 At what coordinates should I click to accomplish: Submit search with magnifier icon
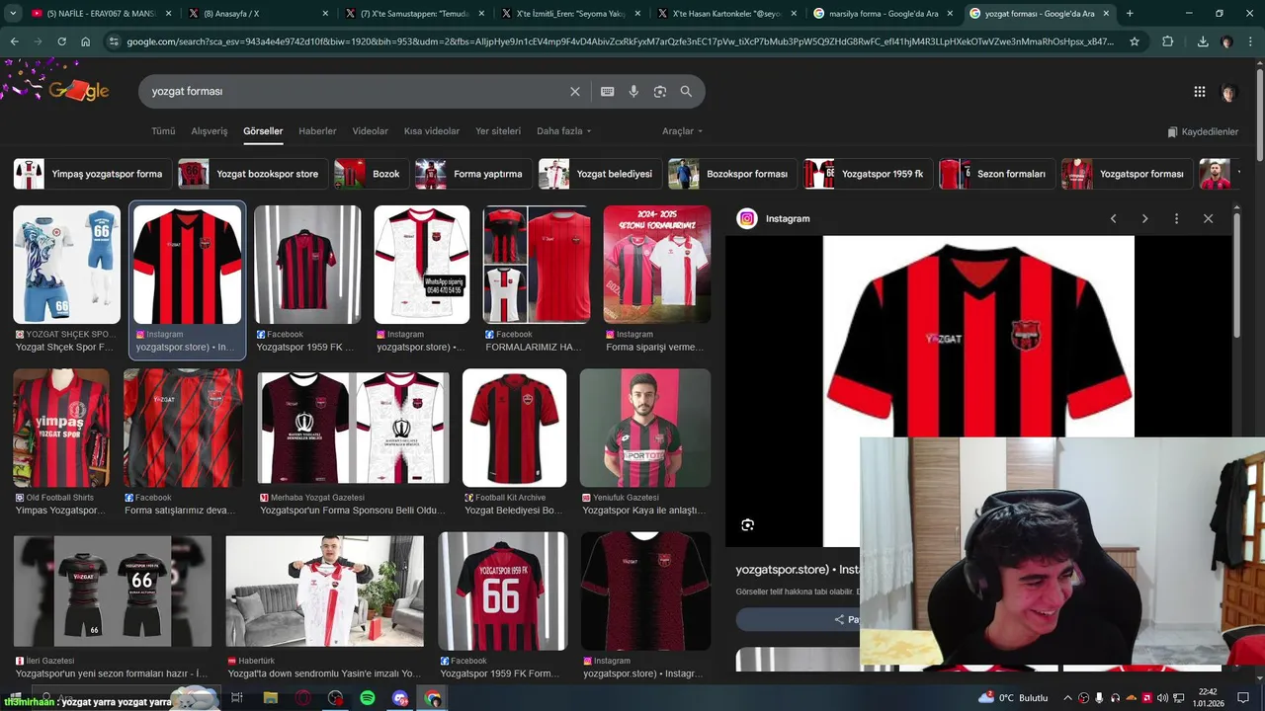tap(686, 91)
